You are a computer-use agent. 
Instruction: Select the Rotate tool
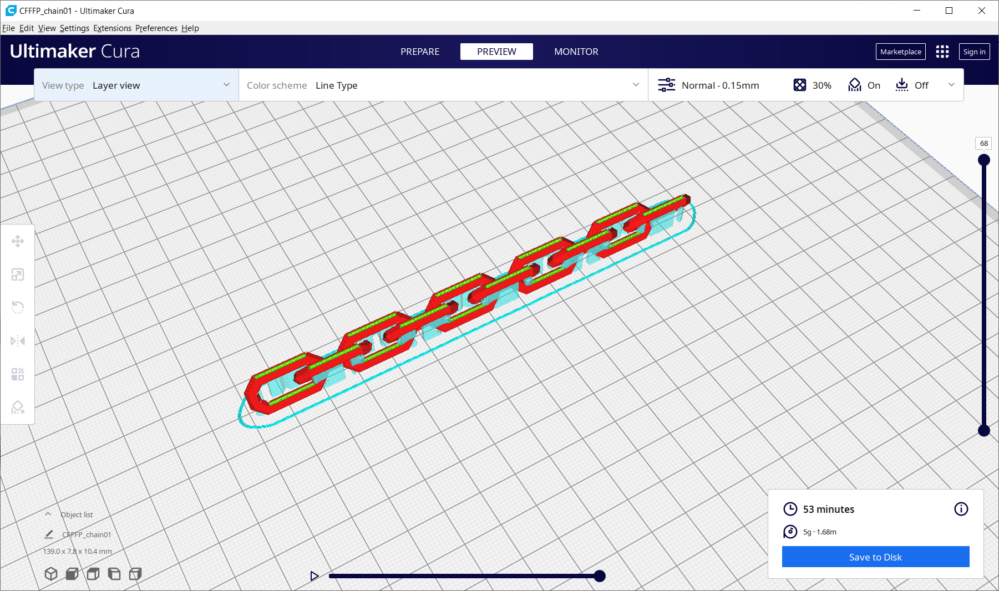click(17, 307)
